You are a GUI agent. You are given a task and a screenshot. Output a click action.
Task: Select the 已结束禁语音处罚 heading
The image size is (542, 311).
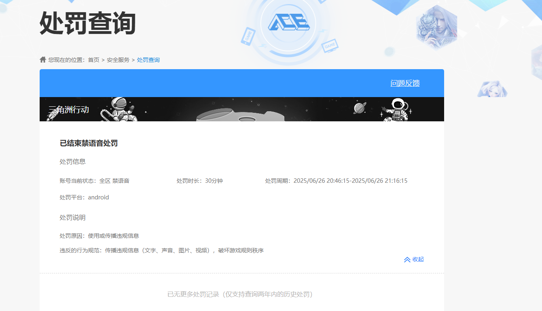[x=89, y=143]
